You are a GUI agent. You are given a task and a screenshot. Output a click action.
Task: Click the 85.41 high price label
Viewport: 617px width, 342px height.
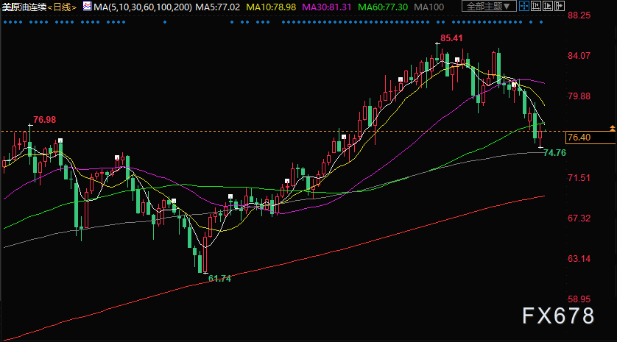[x=451, y=38]
